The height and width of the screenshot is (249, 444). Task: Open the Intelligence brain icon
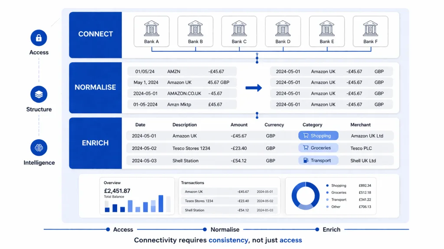39,148
